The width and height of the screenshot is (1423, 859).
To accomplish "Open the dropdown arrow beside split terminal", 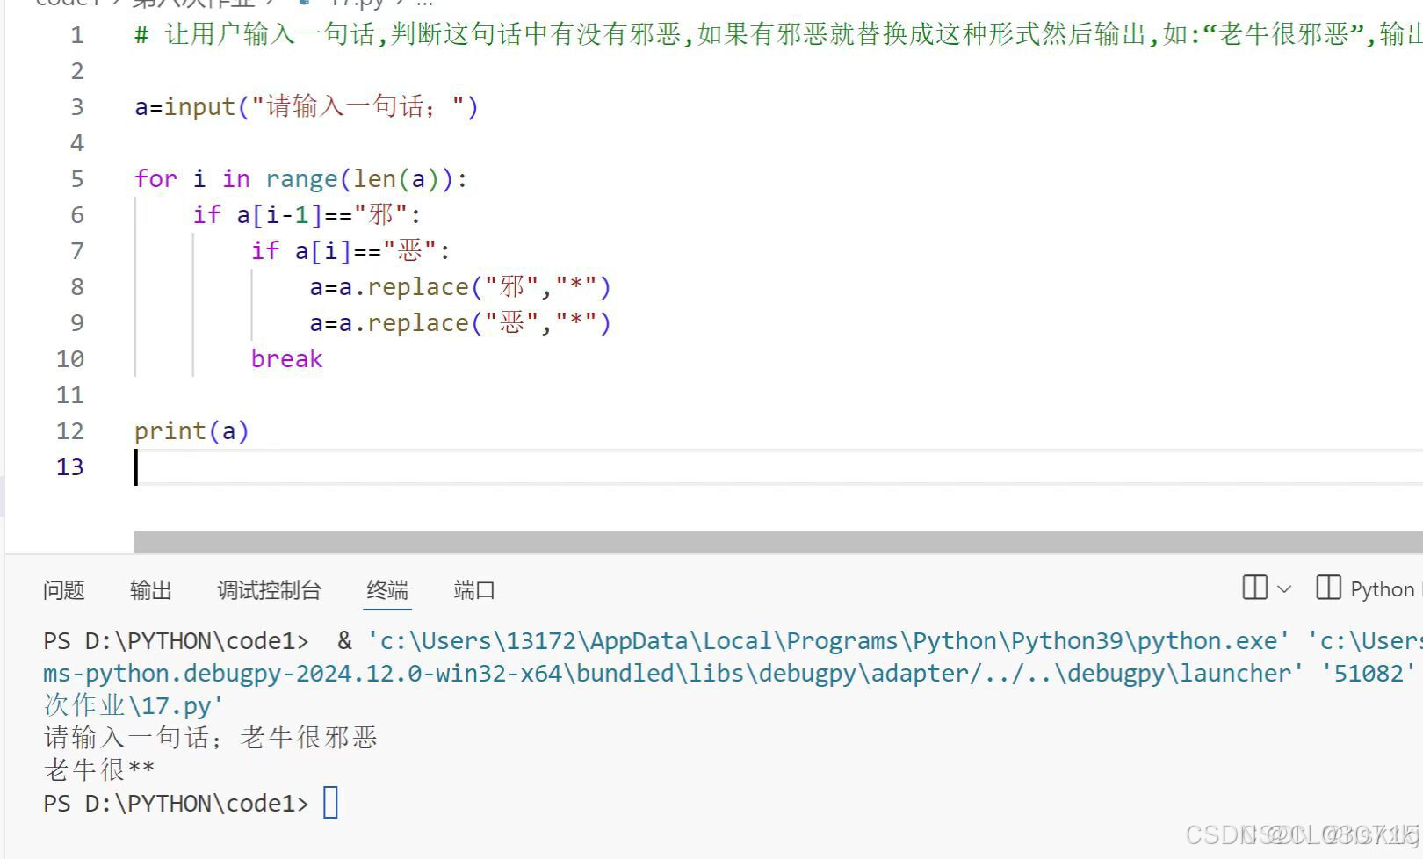I will pyautogui.click(x=1284, y=589).
